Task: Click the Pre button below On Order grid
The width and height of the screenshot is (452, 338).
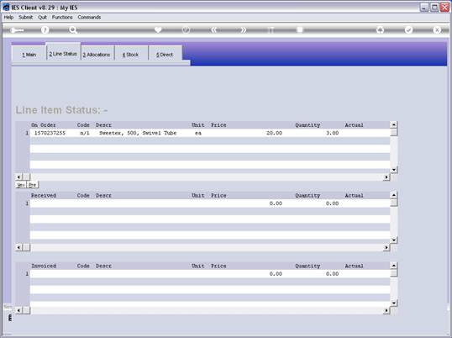Action: pyautogui.click(x=33, y=185)
